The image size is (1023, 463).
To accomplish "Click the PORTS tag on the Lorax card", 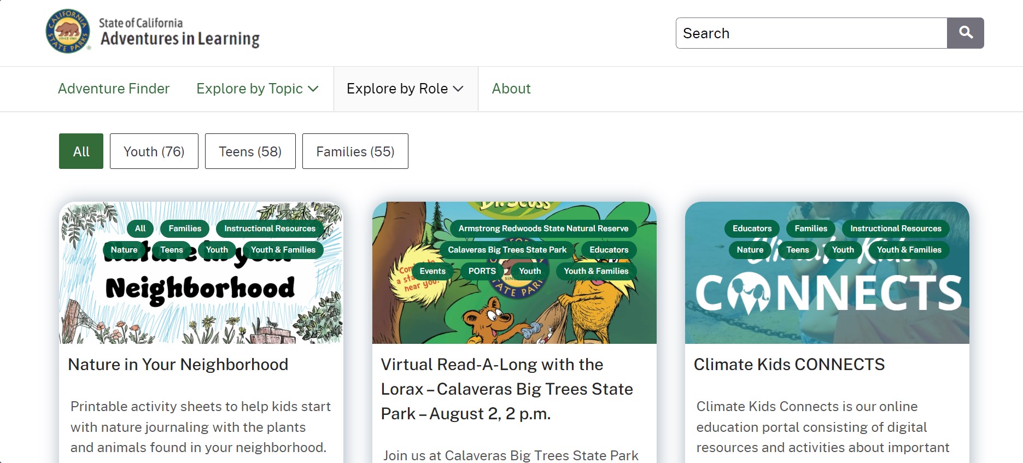I will tap(482, 271).
